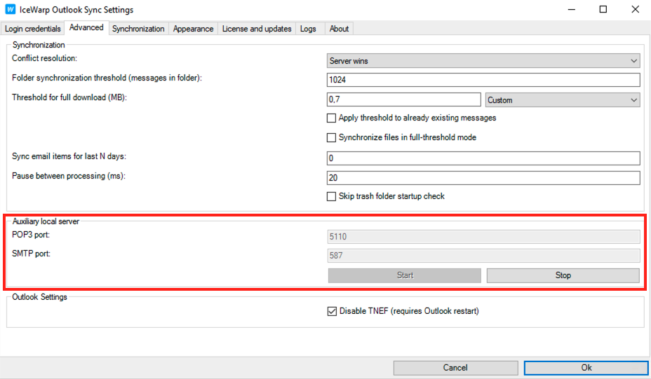The height and width of the screenshot is (379, 651).
Task: Click the 'Auxiliary local server' group title
Action: pos(46,221)
